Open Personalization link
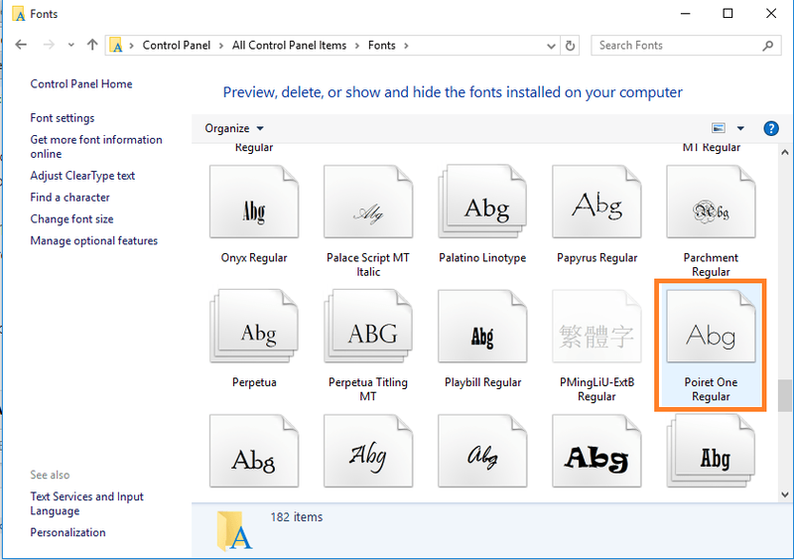 pyautogui.click(x=67, y=532)
